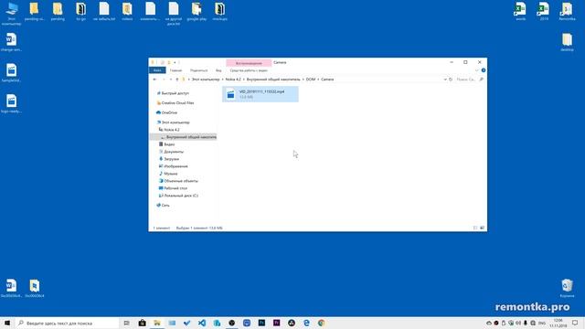Open Photoshop from taskbar

point(261,323)
